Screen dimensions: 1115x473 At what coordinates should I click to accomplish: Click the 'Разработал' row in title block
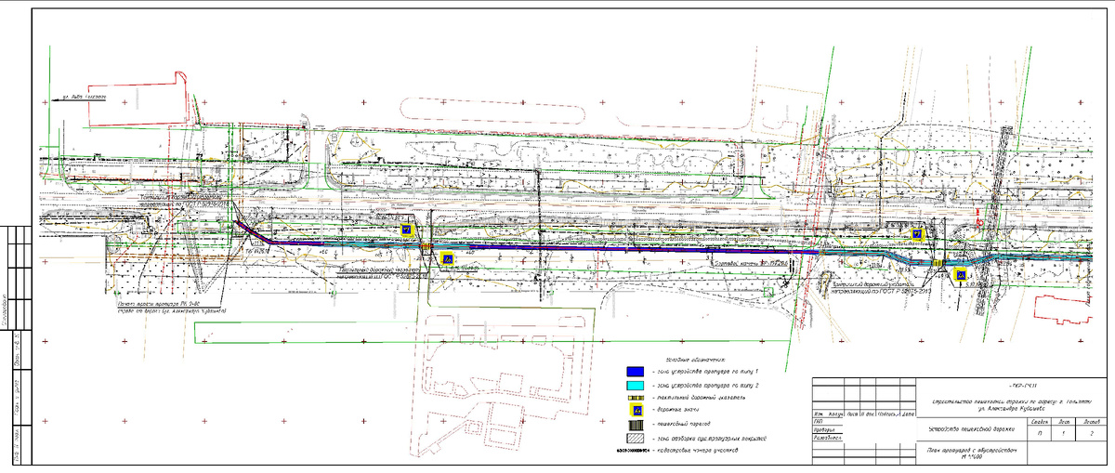826,438
